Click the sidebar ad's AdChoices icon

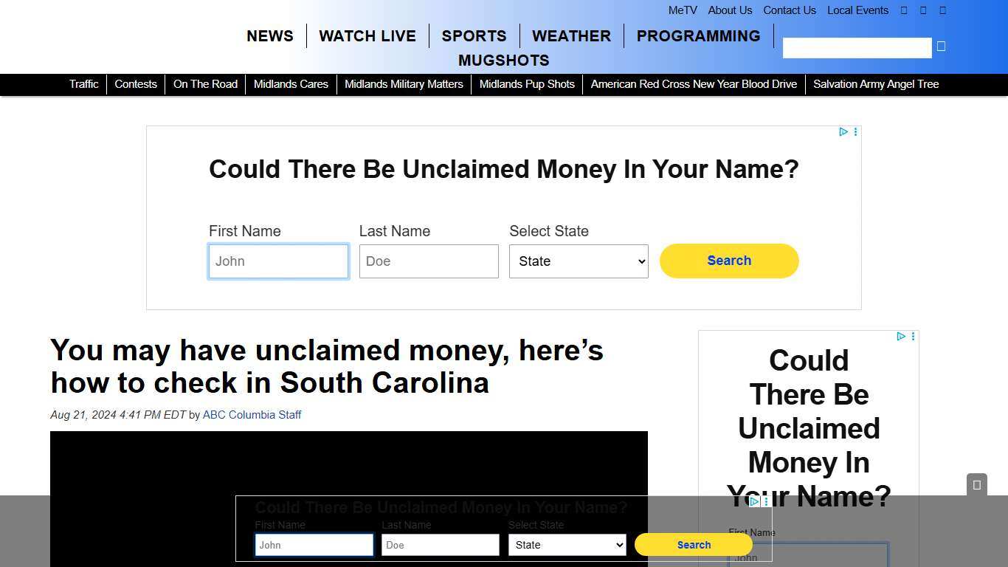[901, 336]
